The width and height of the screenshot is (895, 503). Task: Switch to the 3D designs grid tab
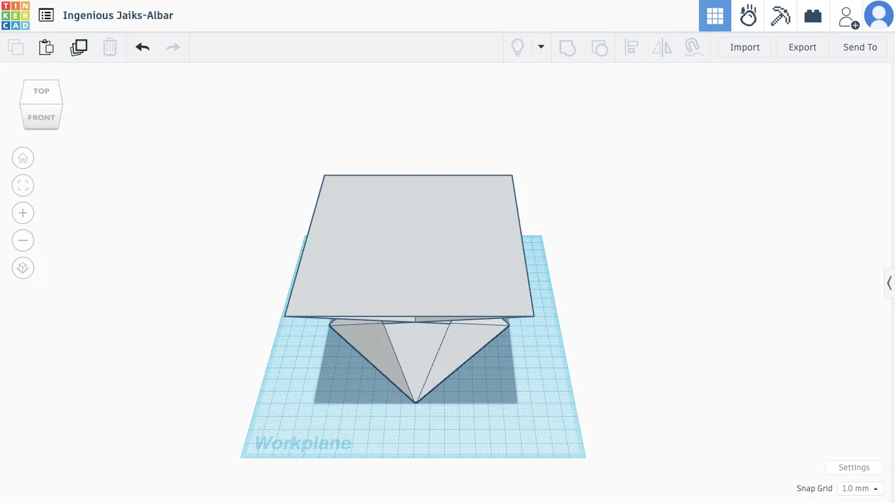click(715, 16)
